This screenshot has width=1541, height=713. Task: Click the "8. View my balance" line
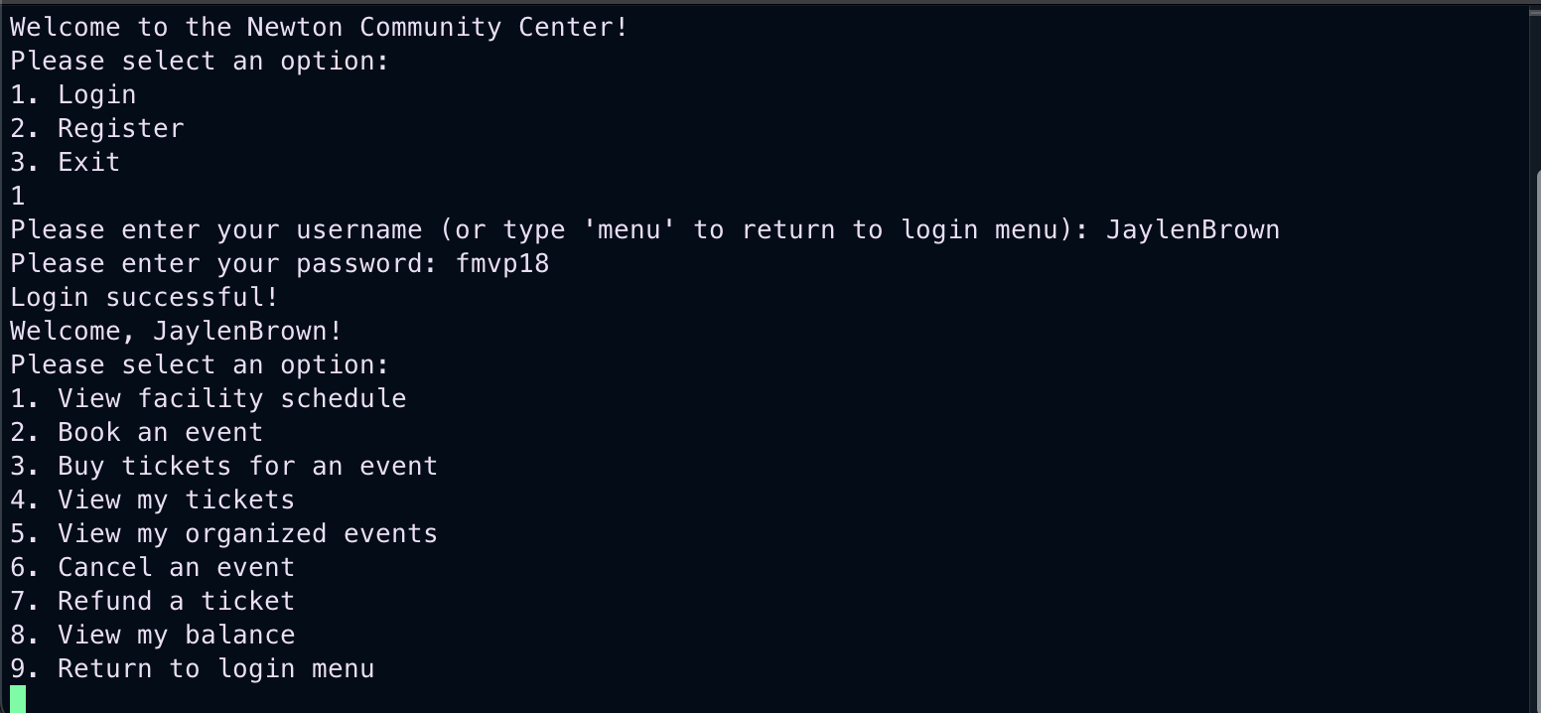(x=153, y=636)
